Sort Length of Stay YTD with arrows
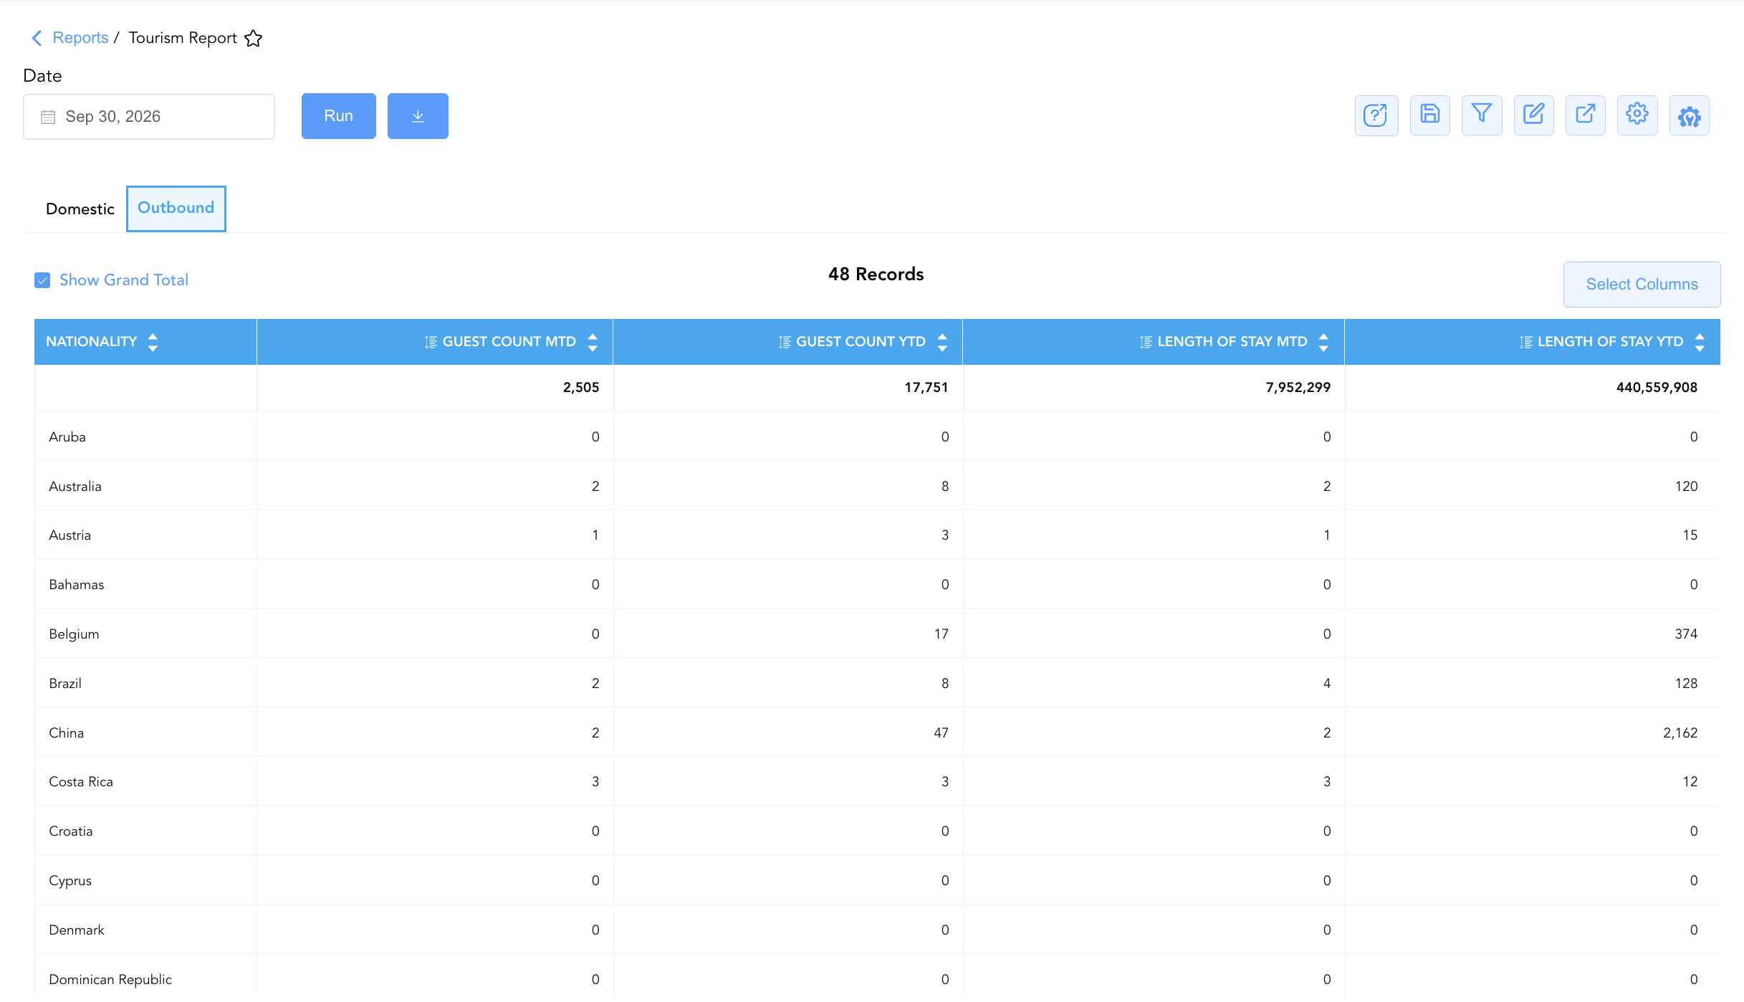The height and width of the screenshot is (1002, 1744). [1700, 342]
